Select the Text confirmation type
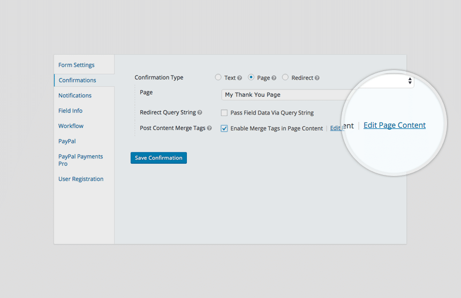Screen dimensions: 461x298 (x=218, y=78)
